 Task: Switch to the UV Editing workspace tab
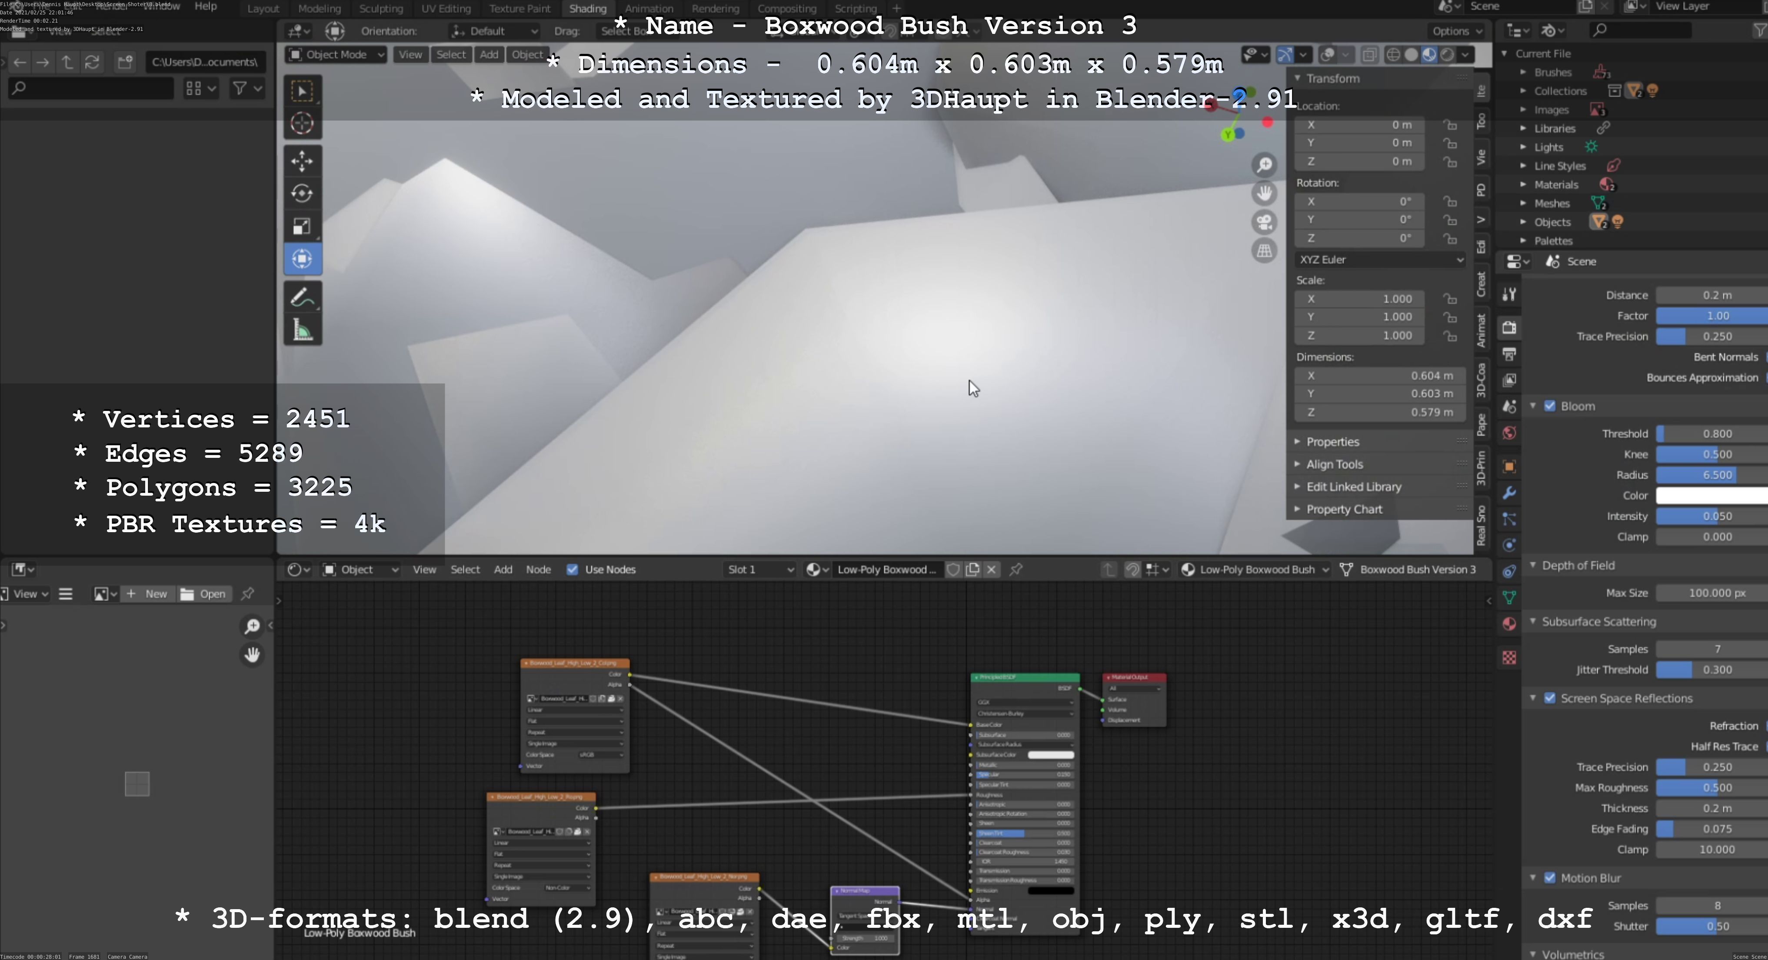pyautogui.click(x=446, y=9)
